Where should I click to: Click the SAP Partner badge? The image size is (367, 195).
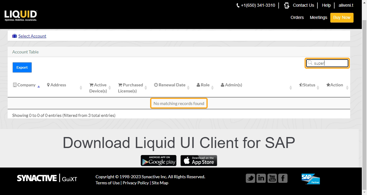(x=310, y=179)
